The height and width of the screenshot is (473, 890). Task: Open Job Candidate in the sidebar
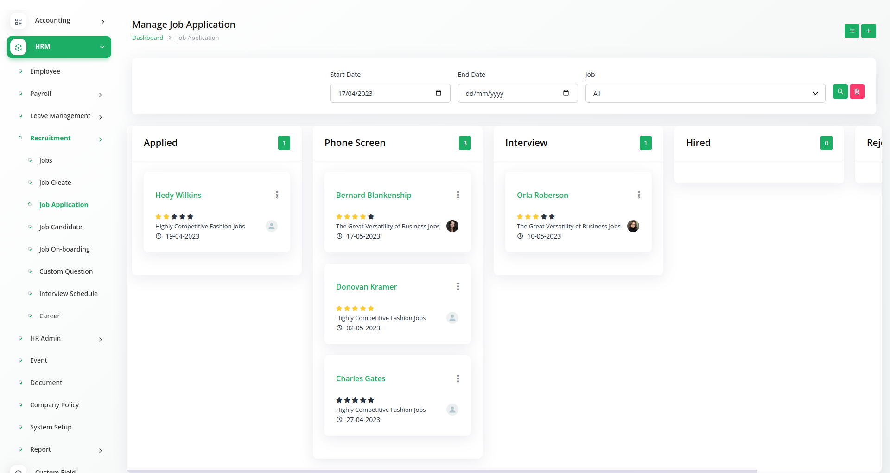point(61,227)
